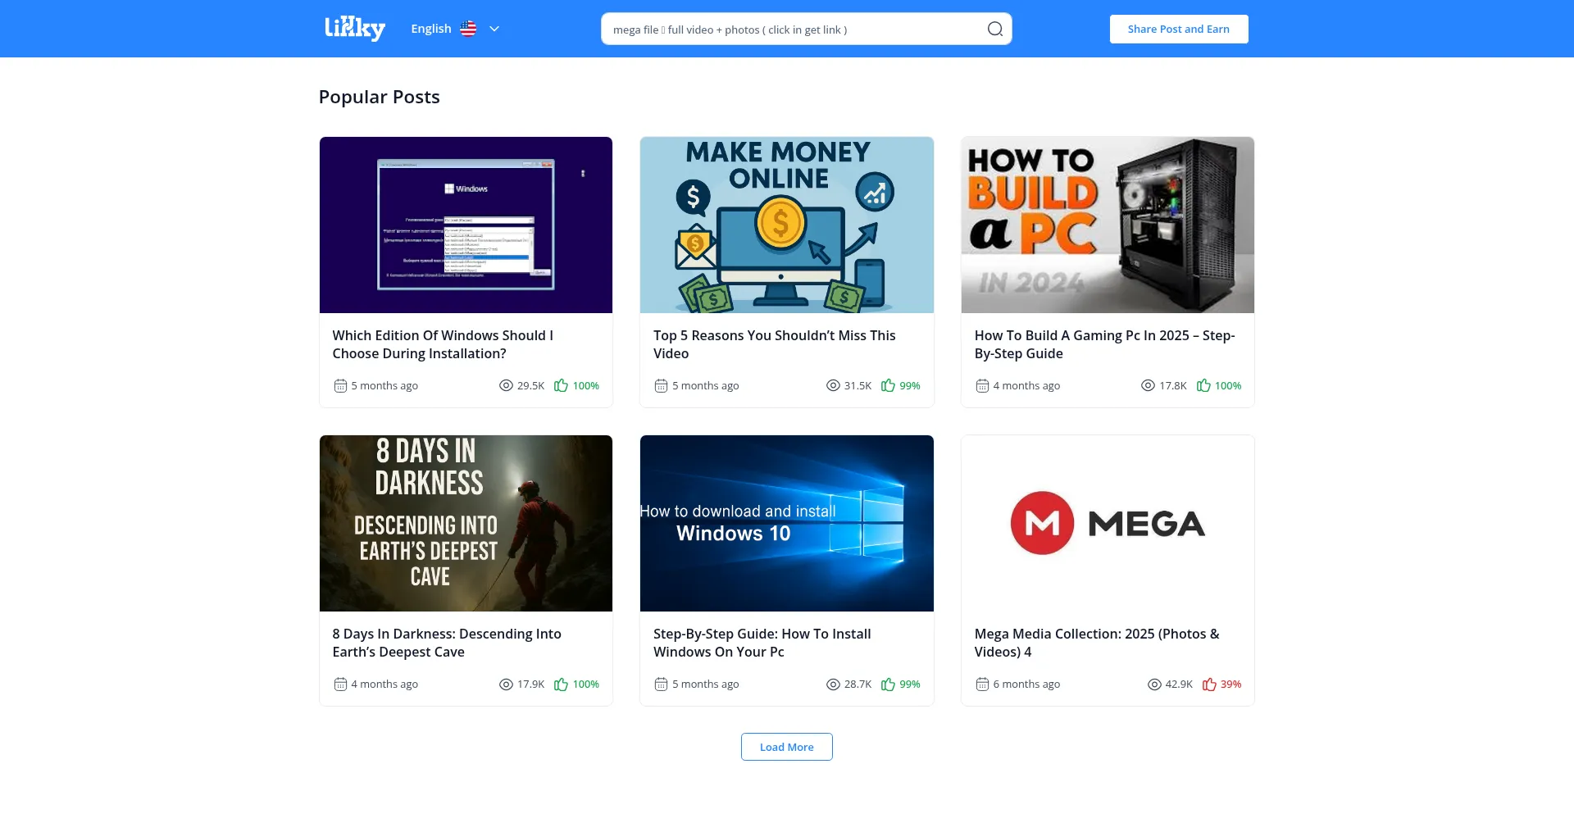Click thumbs-up icon on Windows Edition post
1574x814 pixels.
561,385
